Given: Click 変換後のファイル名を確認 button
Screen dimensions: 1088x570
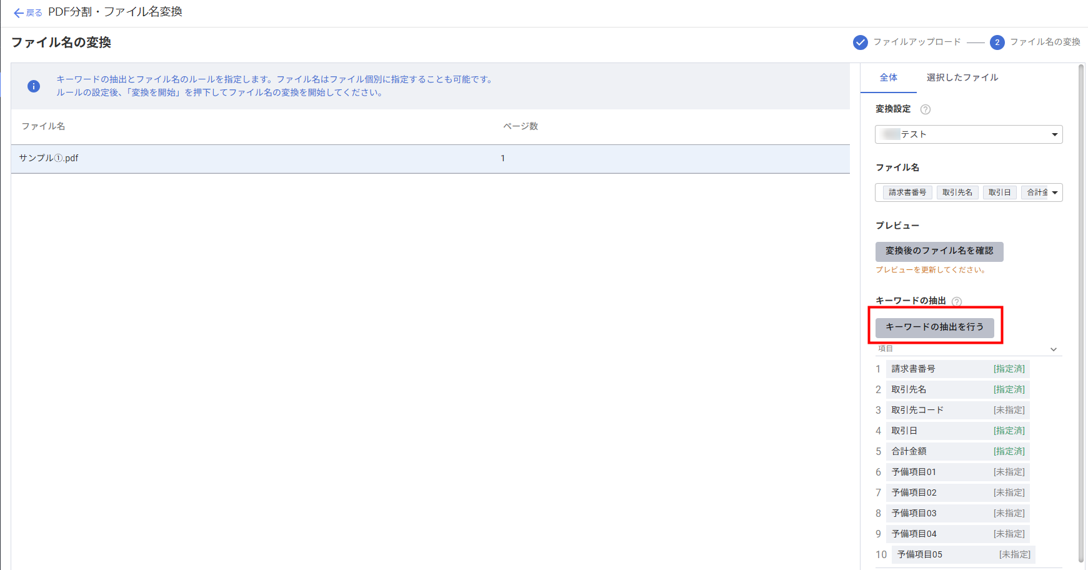Looking at the screenshot, I should 939,251.
